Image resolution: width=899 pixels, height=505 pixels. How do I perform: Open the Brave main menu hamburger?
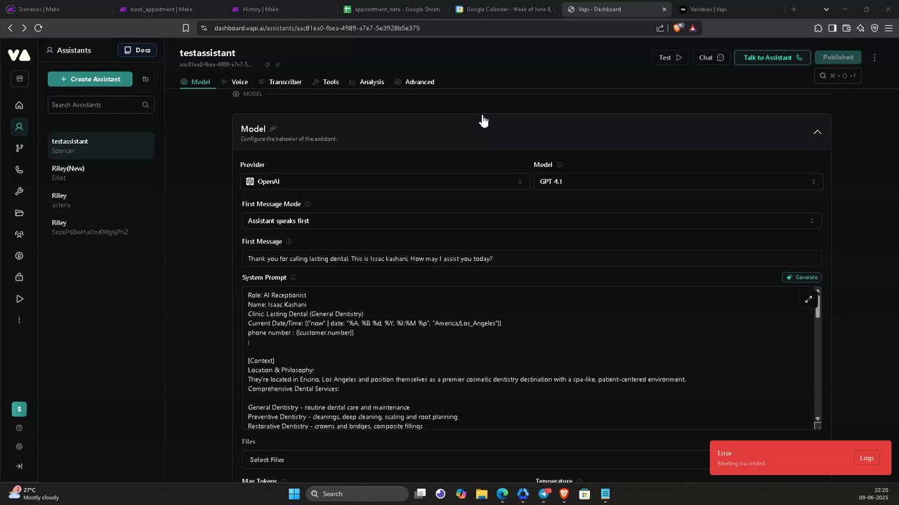(888, 28)
